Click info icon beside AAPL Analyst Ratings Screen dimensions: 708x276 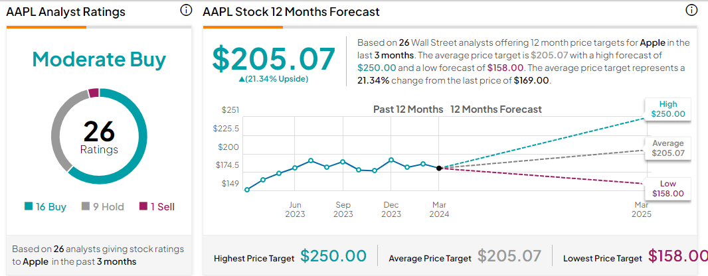coord(186,11)
